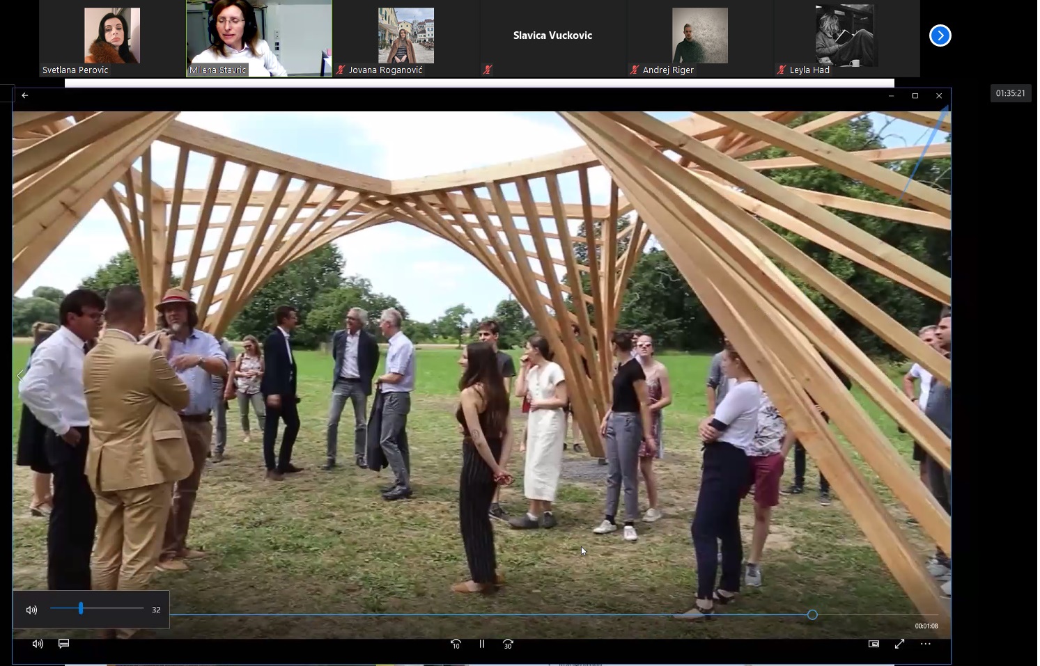Select Slavica Vuckovic participant tile
Viewport: 1040px width, 666px height.
click(553, 38)
